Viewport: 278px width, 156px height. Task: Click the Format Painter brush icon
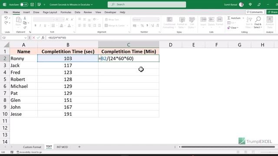coord(25,27)
